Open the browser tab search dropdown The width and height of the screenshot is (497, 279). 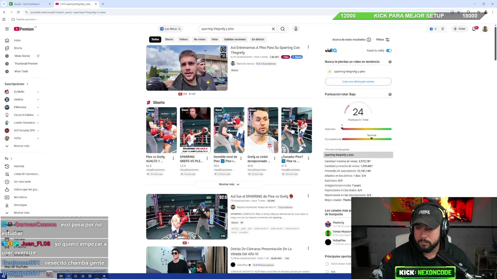point(4,4)
